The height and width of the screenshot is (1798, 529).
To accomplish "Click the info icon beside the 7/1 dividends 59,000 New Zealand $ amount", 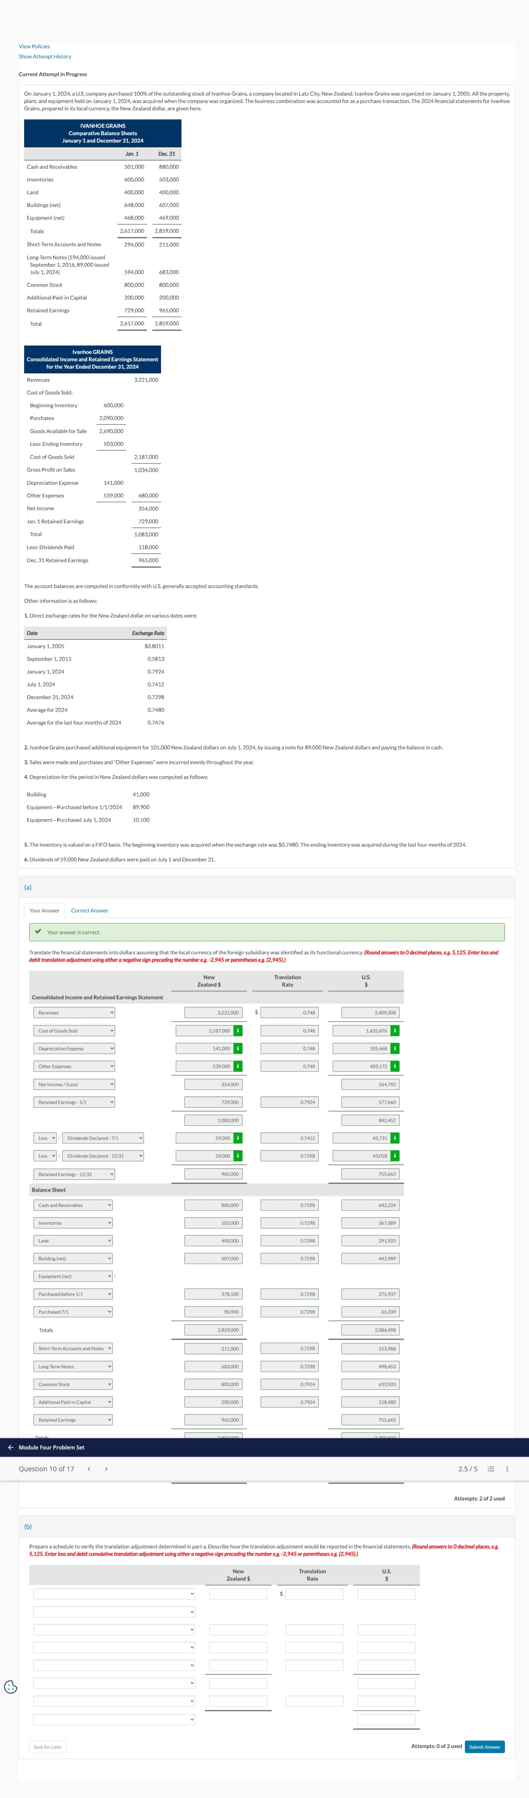I will click(238, 1138).
